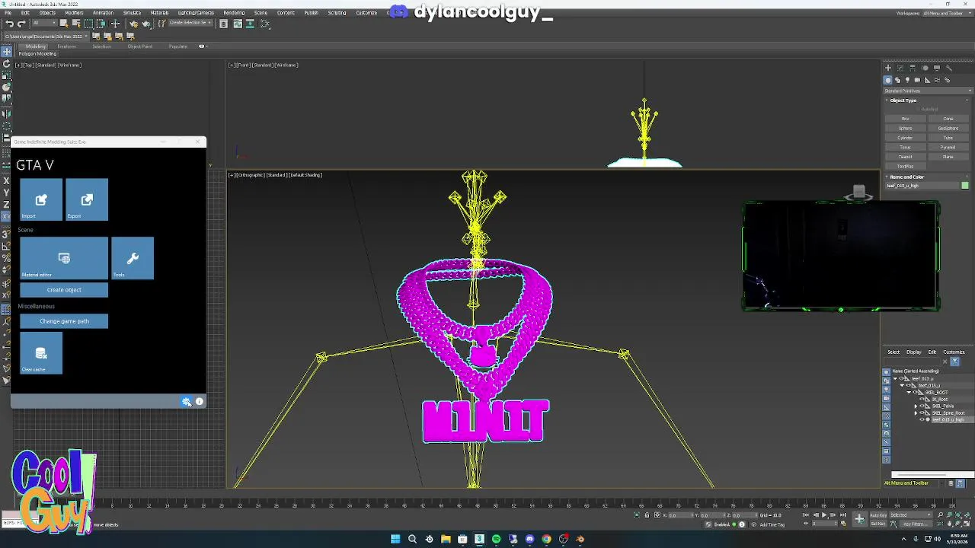The width and height of the screenshot is (975, 548).
Task: Switch to the Freeform ribbon tab
Action: [66, 46]
